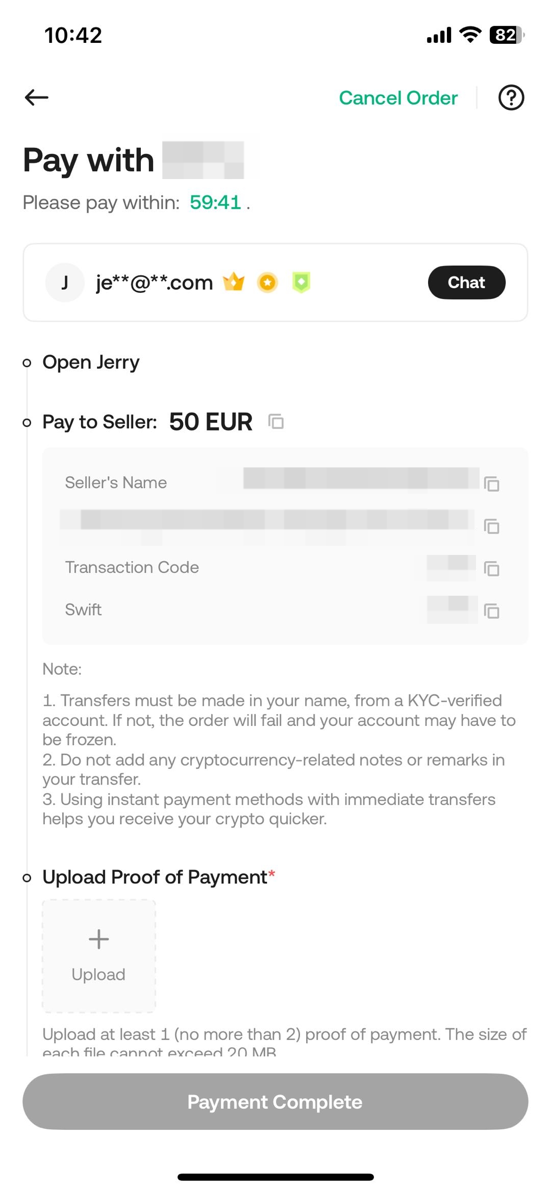The width and height of the screenshot is (551, 1192).
Task: Copy the Seller's Name value
Action: [x=491, y=484]
